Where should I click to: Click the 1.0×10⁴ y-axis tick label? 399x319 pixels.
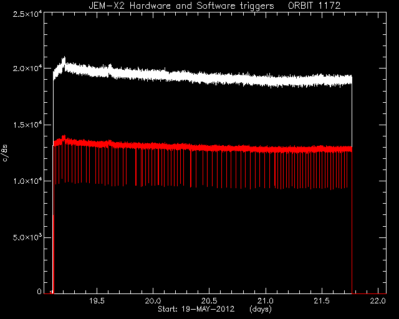point(27,181)
